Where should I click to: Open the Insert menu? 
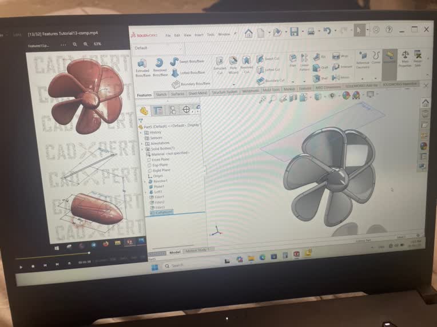(x=199, y=35)
